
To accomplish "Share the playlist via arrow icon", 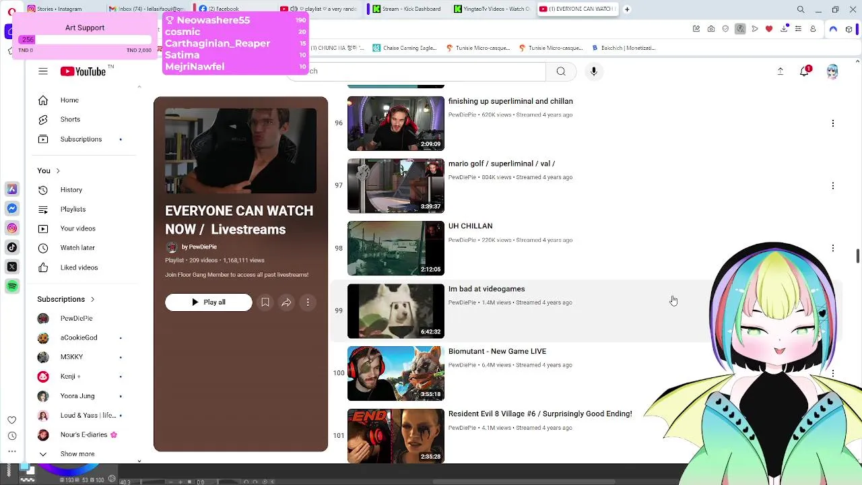I will point(286,302).
